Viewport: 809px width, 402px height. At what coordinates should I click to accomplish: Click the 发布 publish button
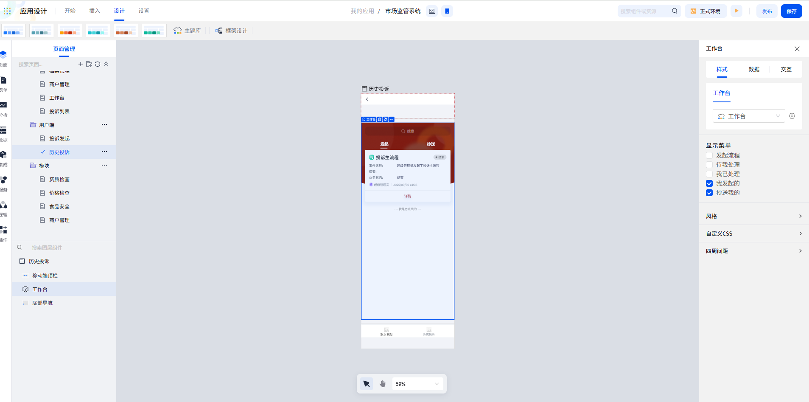[767, 11]
